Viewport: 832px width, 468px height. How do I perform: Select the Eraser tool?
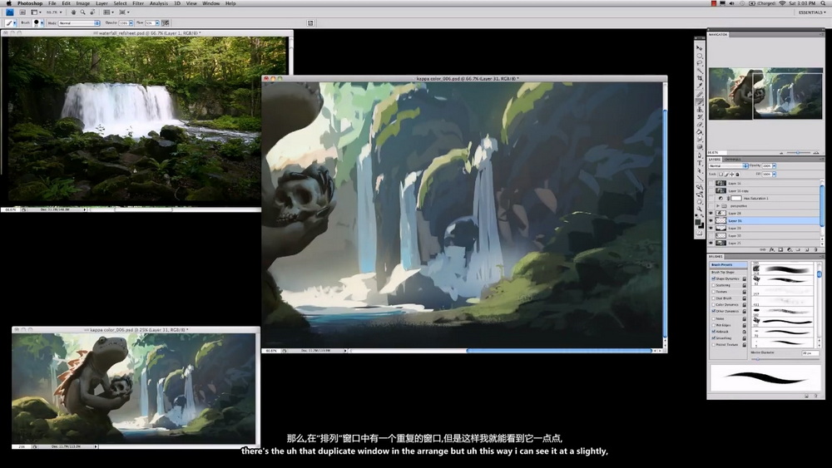coord(700,124)
